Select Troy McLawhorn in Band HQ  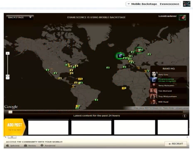click(168, 96)
